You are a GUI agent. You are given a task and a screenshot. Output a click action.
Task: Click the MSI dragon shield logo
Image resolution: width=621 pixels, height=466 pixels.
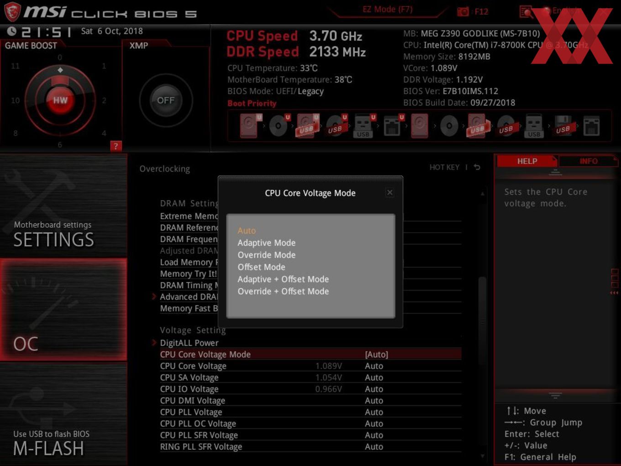12,12
